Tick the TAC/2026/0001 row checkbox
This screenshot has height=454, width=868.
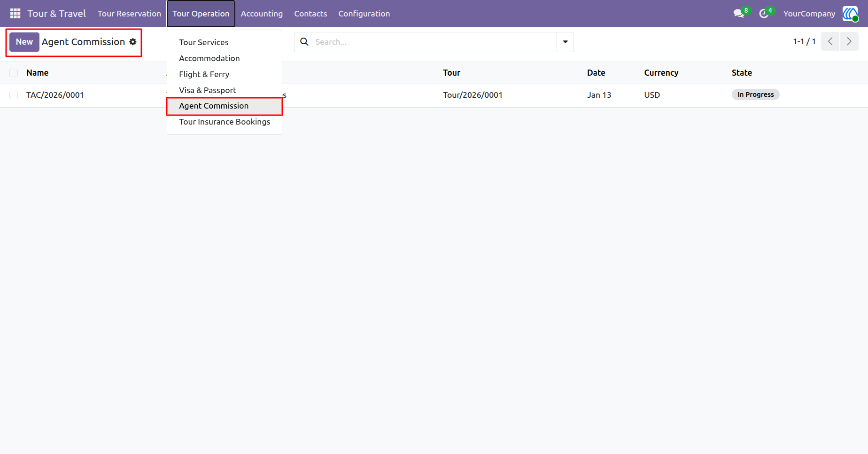tap(14, 95)
